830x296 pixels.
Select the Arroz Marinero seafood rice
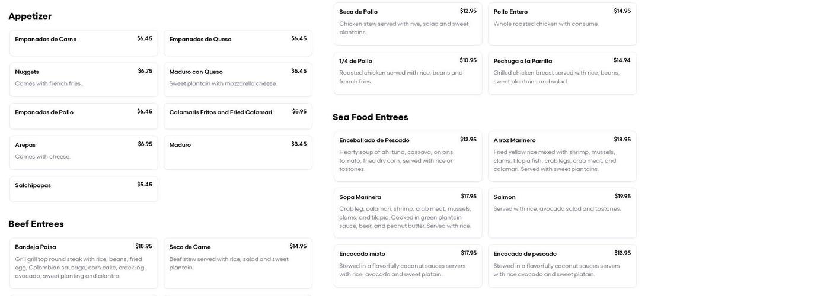(x=562, y=156)
